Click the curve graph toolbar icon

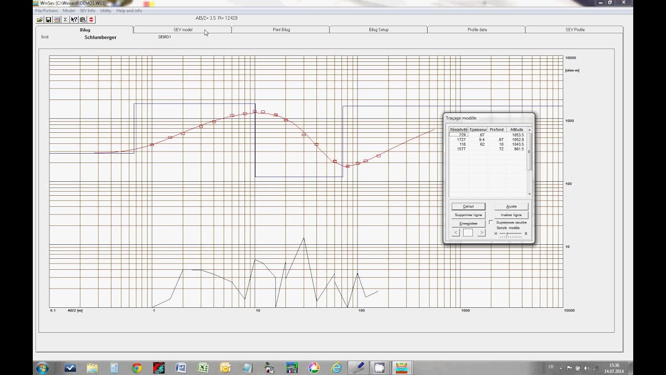(x=57, y=20)
